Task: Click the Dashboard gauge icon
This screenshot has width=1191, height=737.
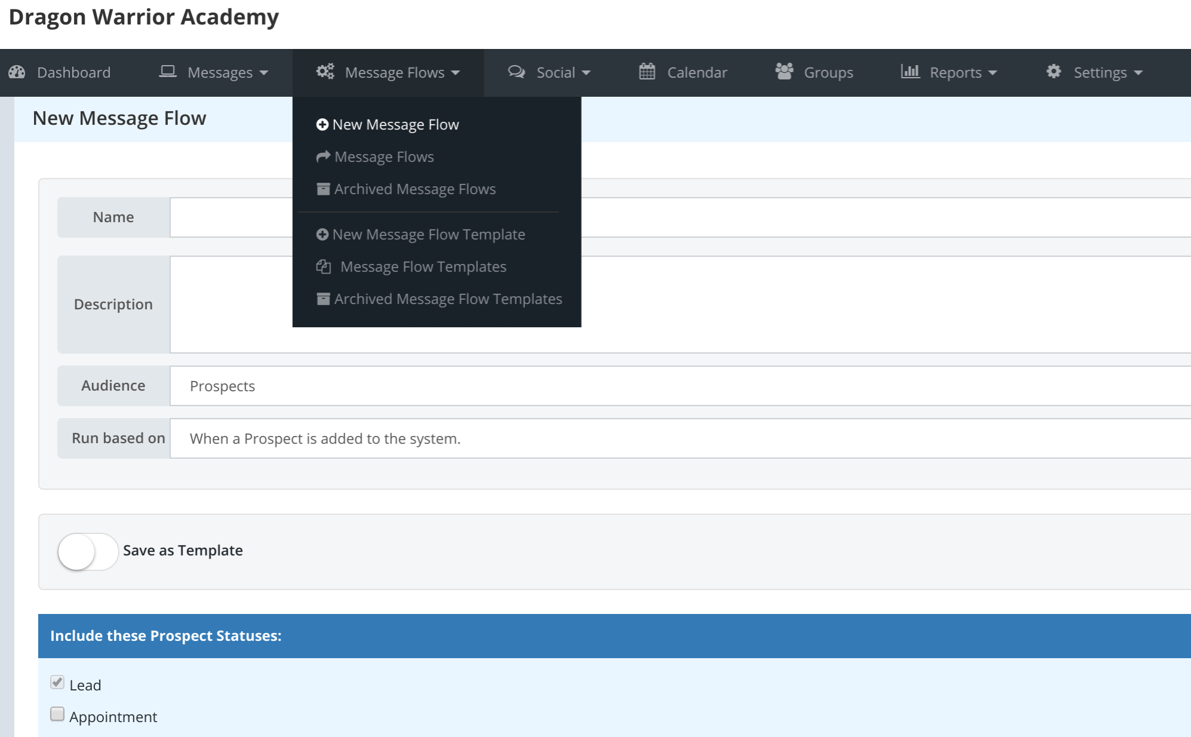Action: [x=17, y=72]
